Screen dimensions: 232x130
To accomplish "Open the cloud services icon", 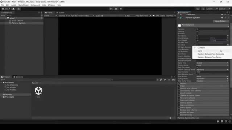I will click(13, 9).
